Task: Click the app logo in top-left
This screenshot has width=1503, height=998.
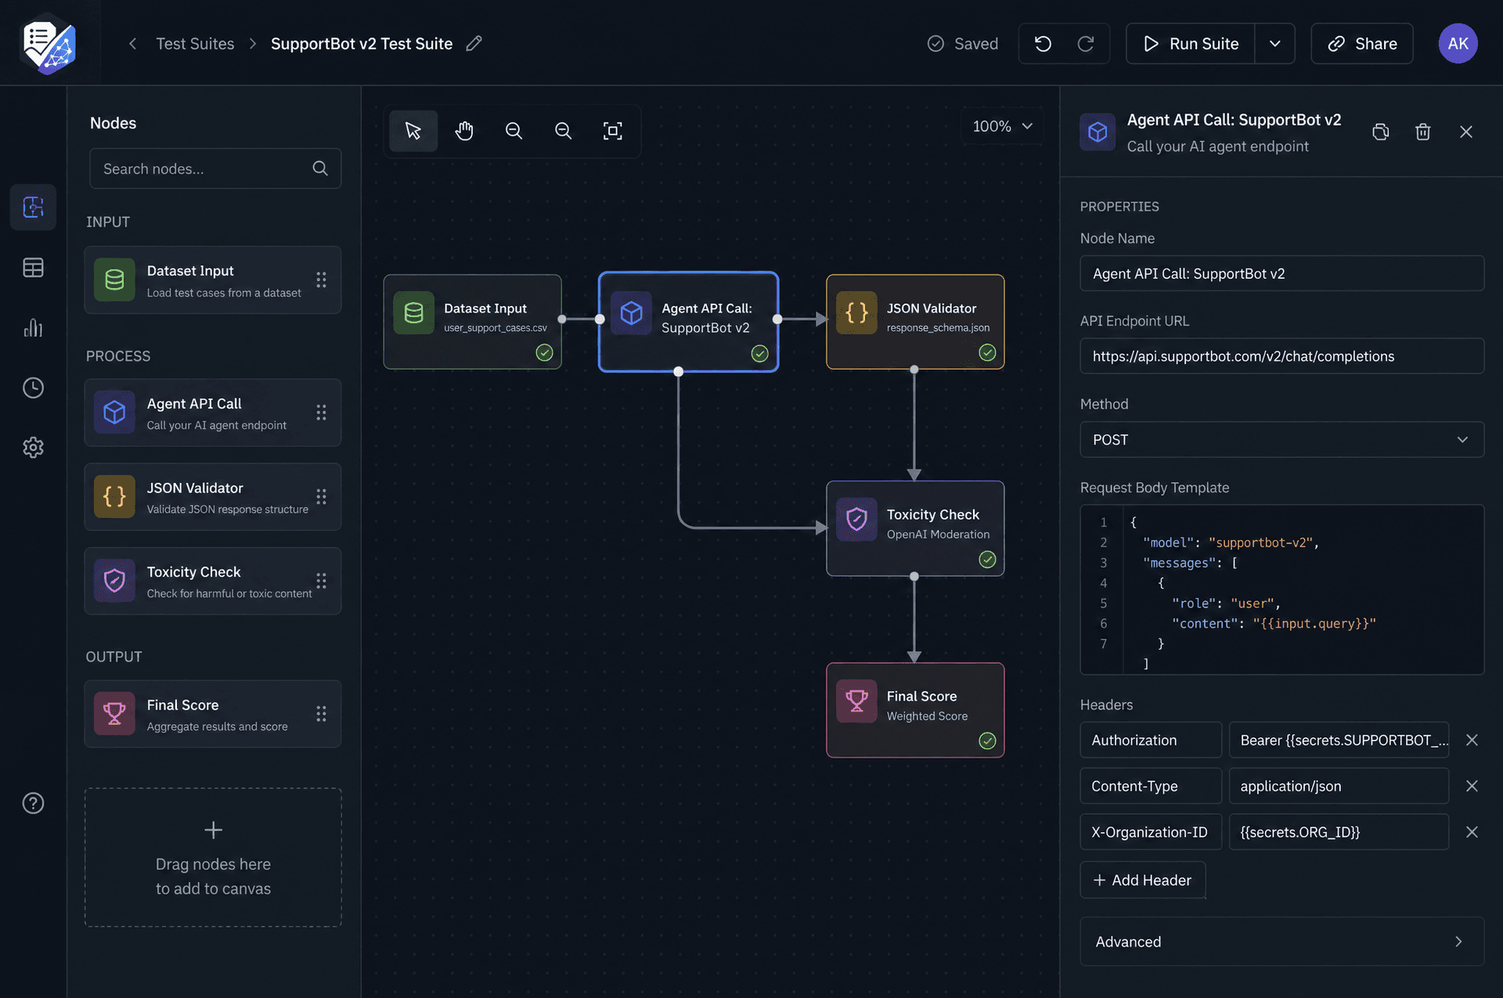Action: coord(49,44)
